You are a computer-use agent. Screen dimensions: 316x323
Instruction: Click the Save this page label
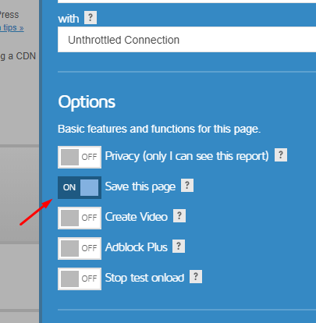pos(140,186)
